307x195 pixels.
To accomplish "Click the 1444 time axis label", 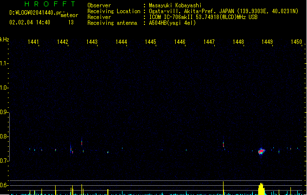I will point(121,42).
